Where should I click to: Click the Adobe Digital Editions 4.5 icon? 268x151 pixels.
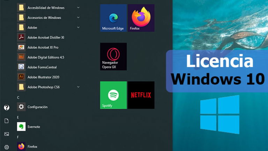21,57
